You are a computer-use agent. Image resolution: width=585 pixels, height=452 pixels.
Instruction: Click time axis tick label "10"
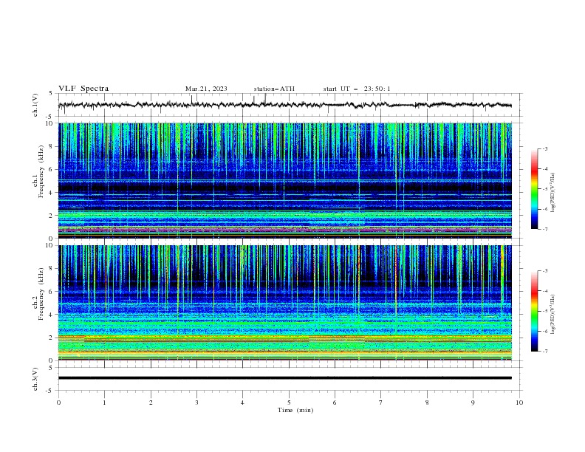519,403
